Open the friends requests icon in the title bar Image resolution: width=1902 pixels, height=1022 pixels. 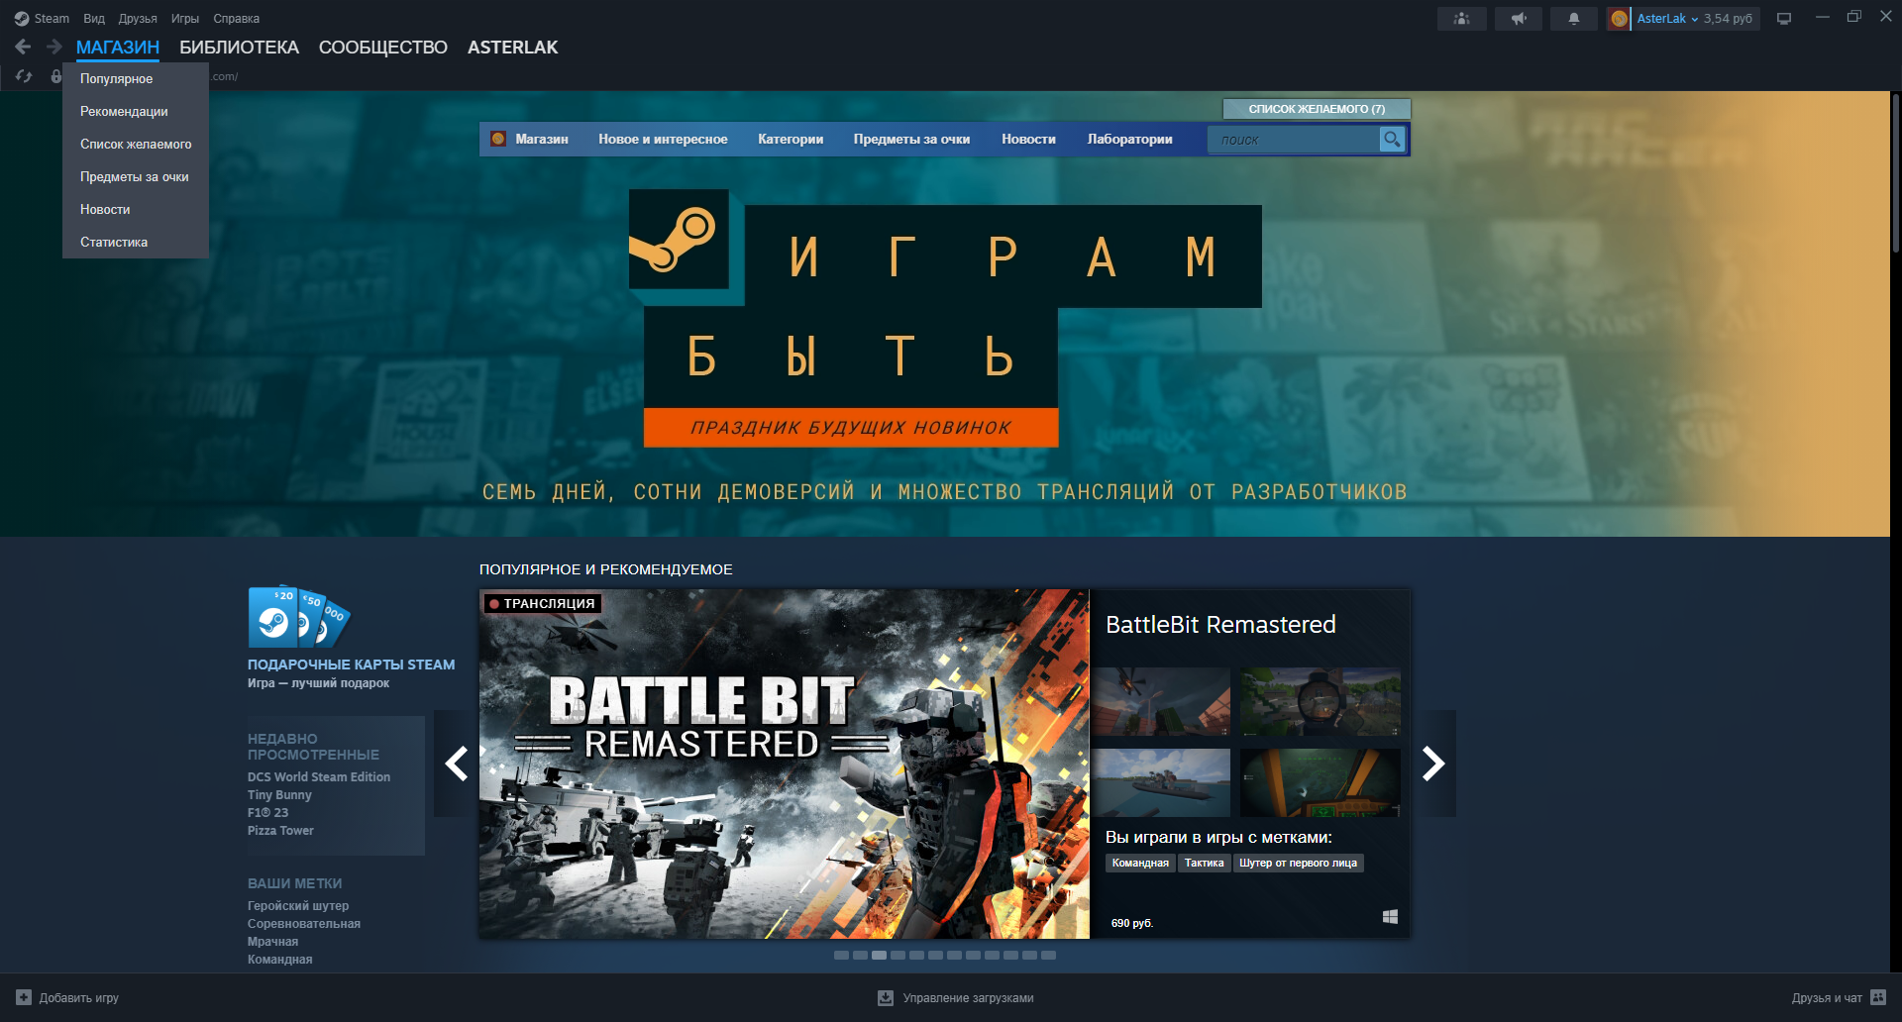(x=1461, y=19)
